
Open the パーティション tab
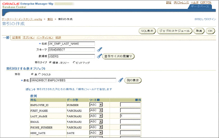point(45,37)
